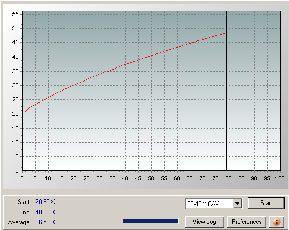Click the orange info icon
Screen dimensions: 289x230
pyautogui.click(x=277, y=222)
